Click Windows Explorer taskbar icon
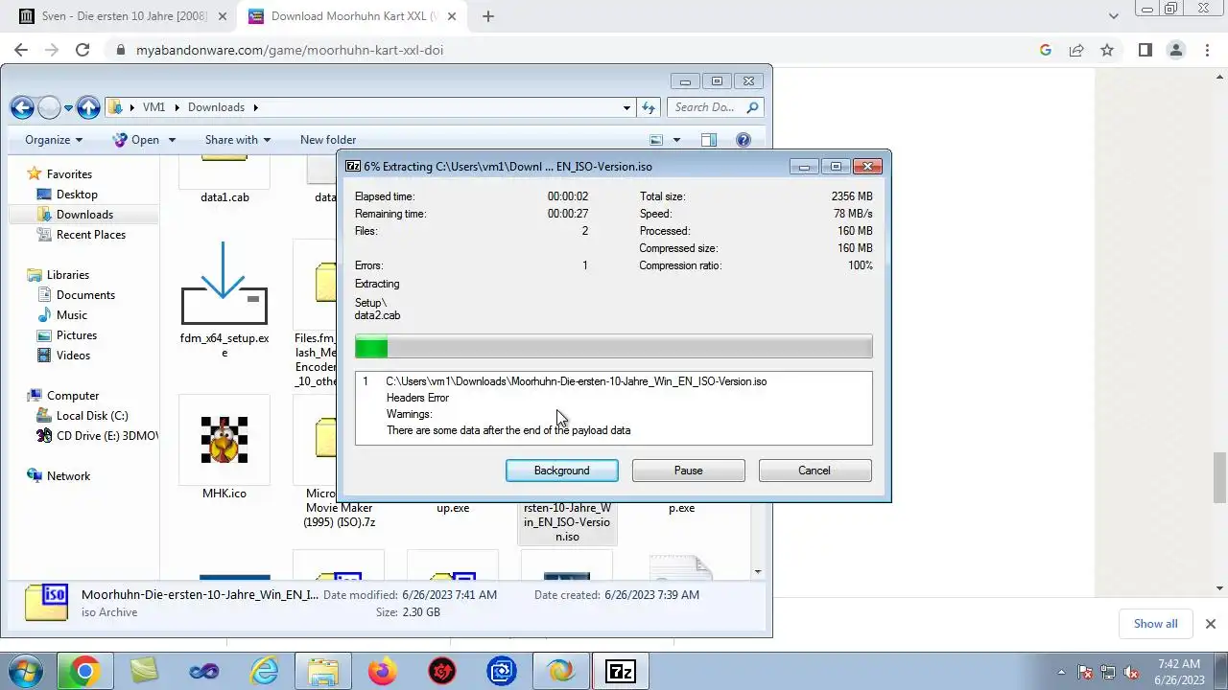This screenshot has height=690, width=1228. click(x=322, y=672)
